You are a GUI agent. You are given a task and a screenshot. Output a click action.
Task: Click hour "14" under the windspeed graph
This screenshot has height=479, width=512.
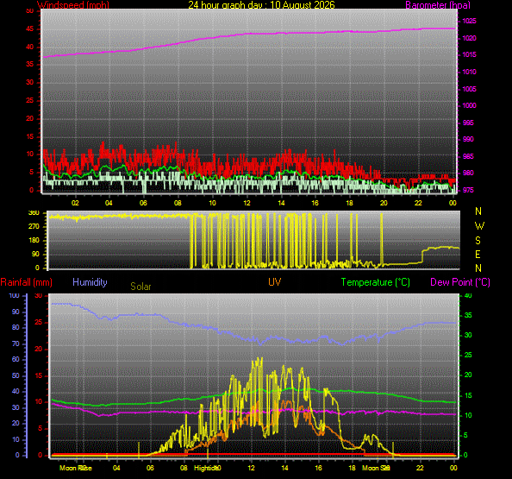point(281,203)
